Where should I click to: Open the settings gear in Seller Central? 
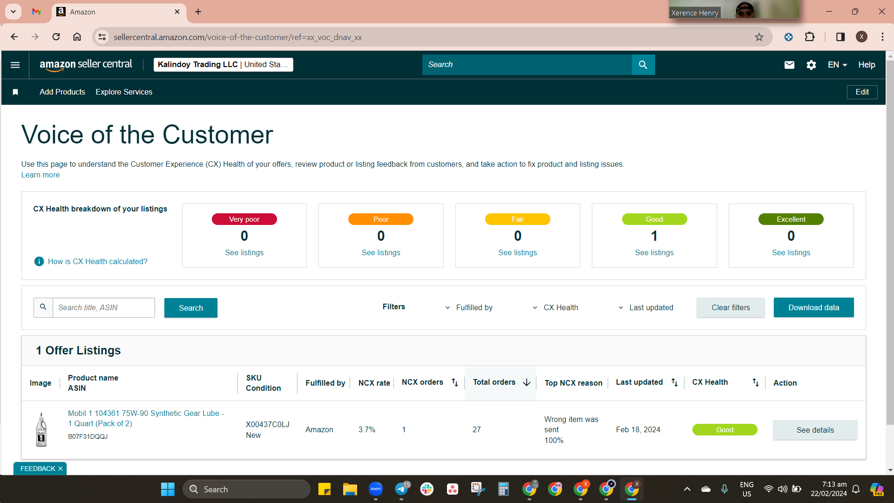(811, 65)
